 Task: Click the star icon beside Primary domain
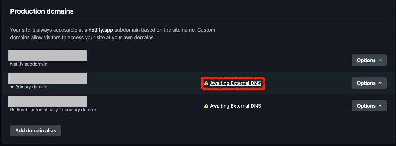(12, 87)
